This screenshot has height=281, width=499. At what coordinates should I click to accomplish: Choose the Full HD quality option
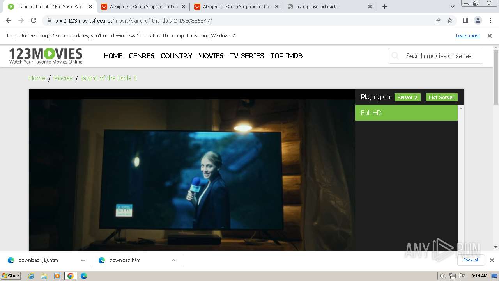[x=406, y=113]
